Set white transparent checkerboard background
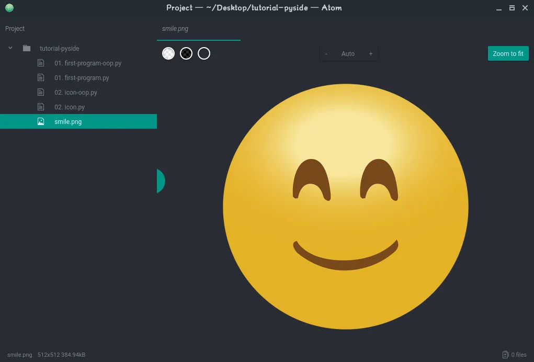534x362 pixels. pyautogui.click(x=168, y=53)
